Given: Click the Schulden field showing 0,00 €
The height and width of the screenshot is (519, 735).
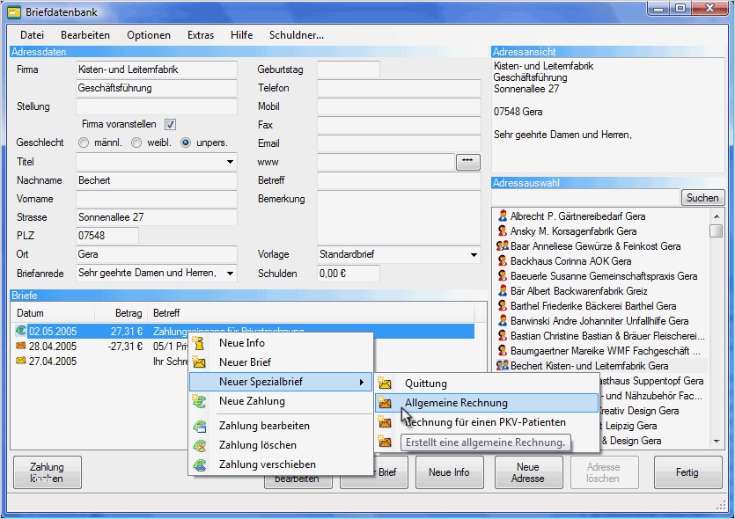Looking at the screenshot, I should [x=349, y=274].
